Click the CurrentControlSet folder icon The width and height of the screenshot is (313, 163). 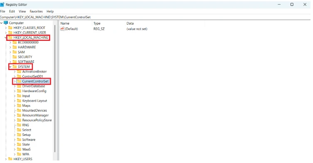coord(19,81)
